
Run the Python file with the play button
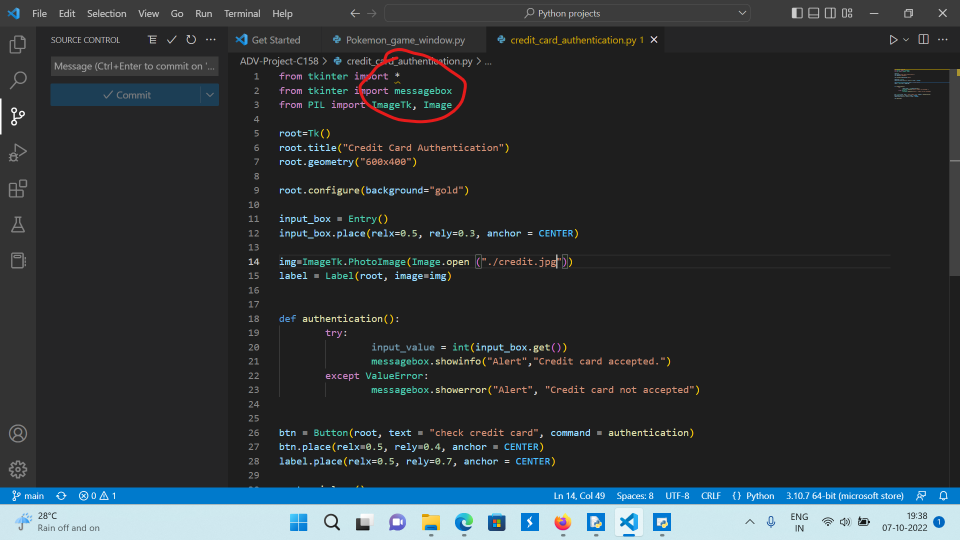pos(894,39)
